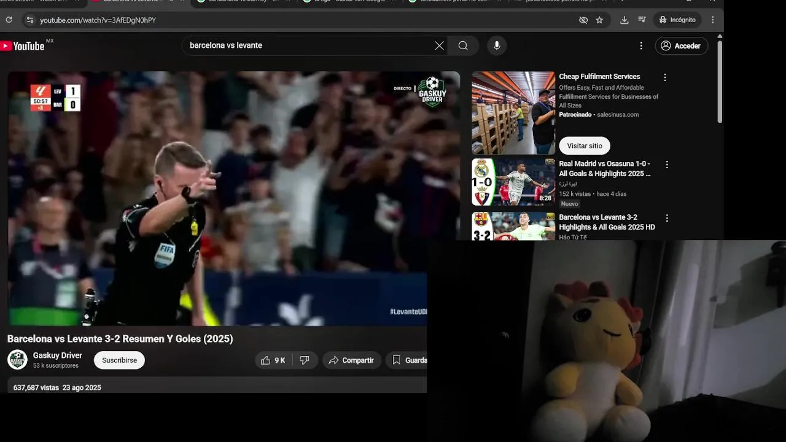This screenshot has height=442, width=786.
Task: Open options for the Barcelona vs Levante Highlights video
Action: [667, 218]
